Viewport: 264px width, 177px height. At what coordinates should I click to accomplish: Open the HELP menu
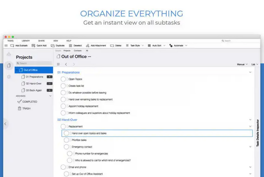point(68,41)
